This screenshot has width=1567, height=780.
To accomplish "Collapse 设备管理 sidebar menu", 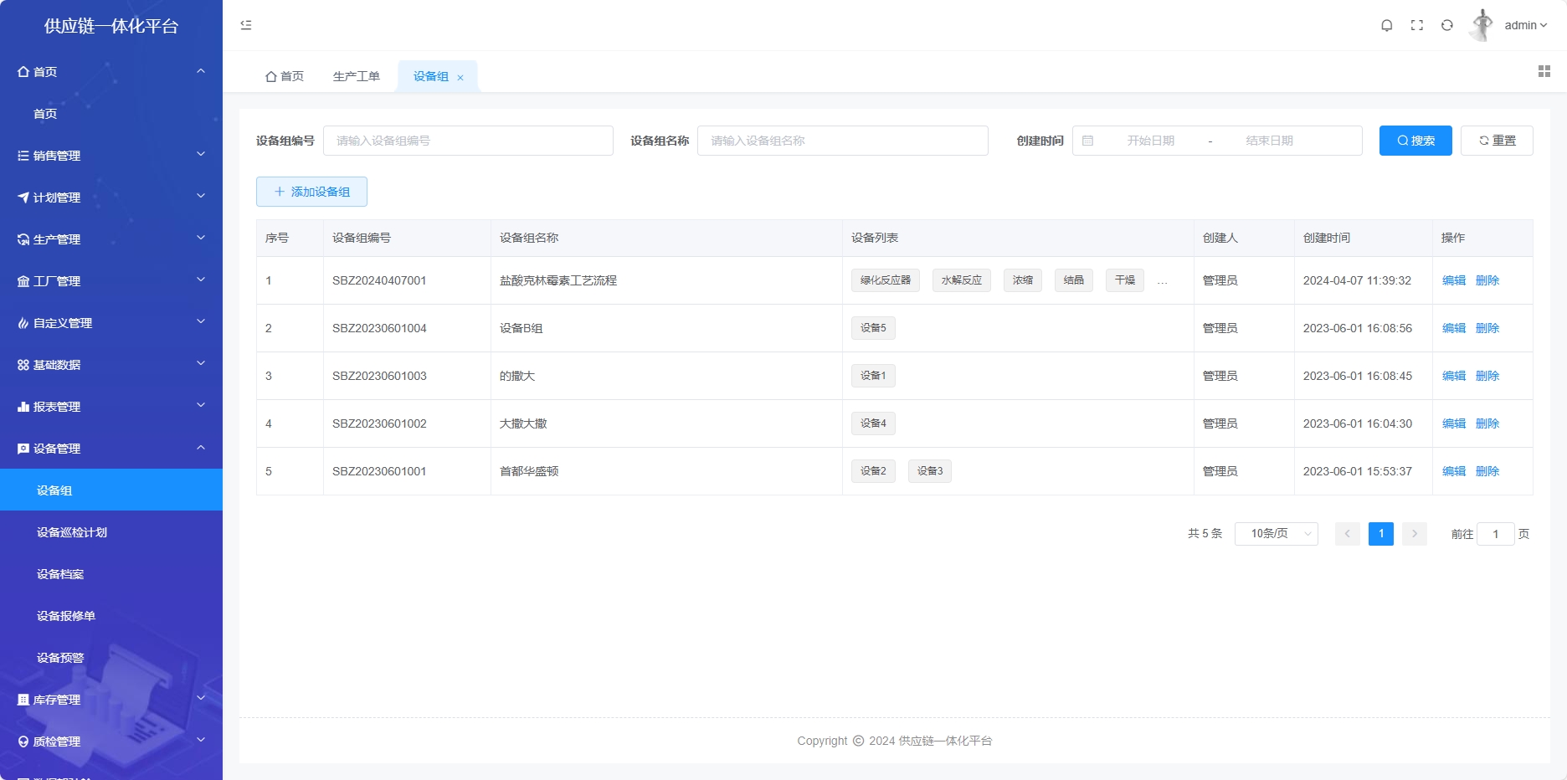I will click(111, 449).
